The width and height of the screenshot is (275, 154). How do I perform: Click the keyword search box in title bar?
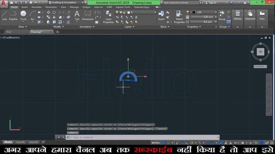[x=180, y=3]
